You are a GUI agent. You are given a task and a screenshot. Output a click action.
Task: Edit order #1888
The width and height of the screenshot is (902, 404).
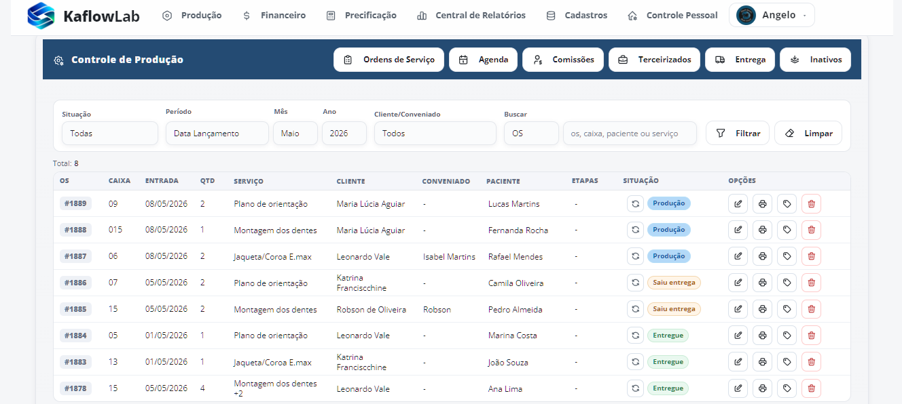click(x=738, y=230)
